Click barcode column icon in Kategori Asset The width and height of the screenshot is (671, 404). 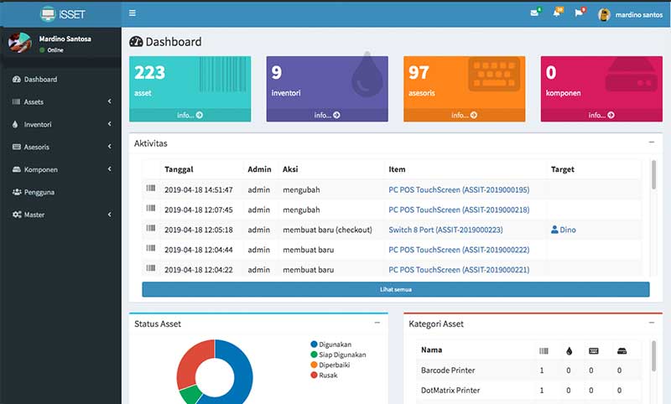click(544, 351)
